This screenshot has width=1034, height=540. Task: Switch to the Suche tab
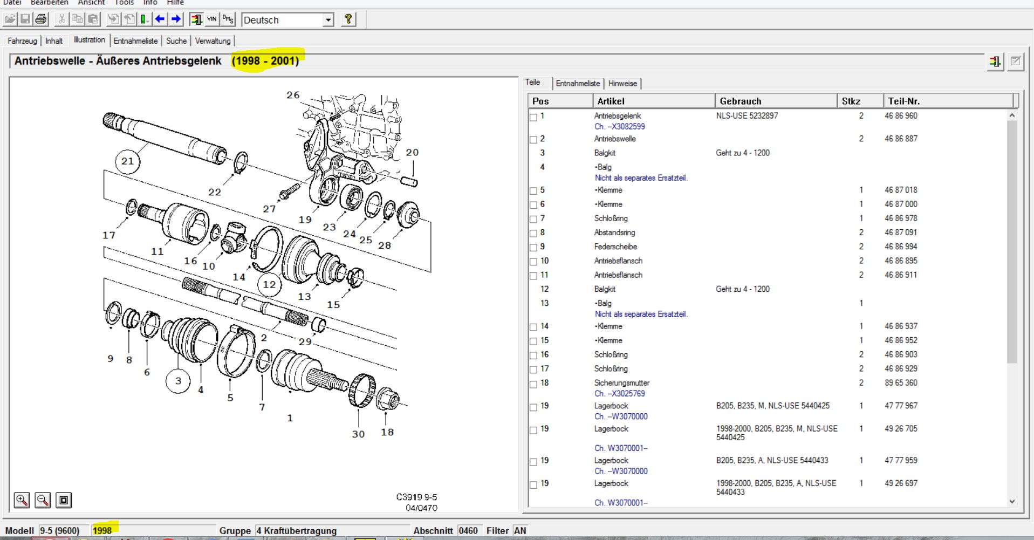pyautogui.click(x=176, y=41)
